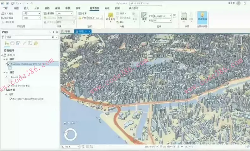Open the 分析 analysis ribbon tab
250x151 pixels.
tap(37, 8)
